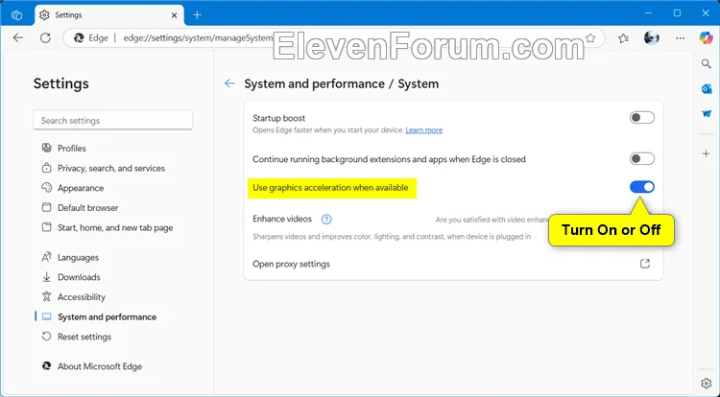Click the address bar URL

[x=198, y=38]
